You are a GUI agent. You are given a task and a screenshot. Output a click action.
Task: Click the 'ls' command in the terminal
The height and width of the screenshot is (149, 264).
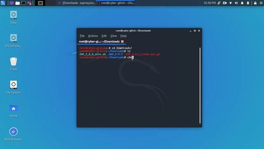point(129,51)
